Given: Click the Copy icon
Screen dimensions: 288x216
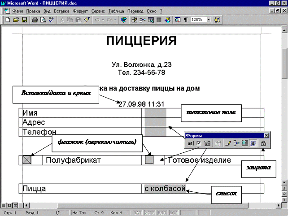Looking at the screenshot, I should pos(70,20).
